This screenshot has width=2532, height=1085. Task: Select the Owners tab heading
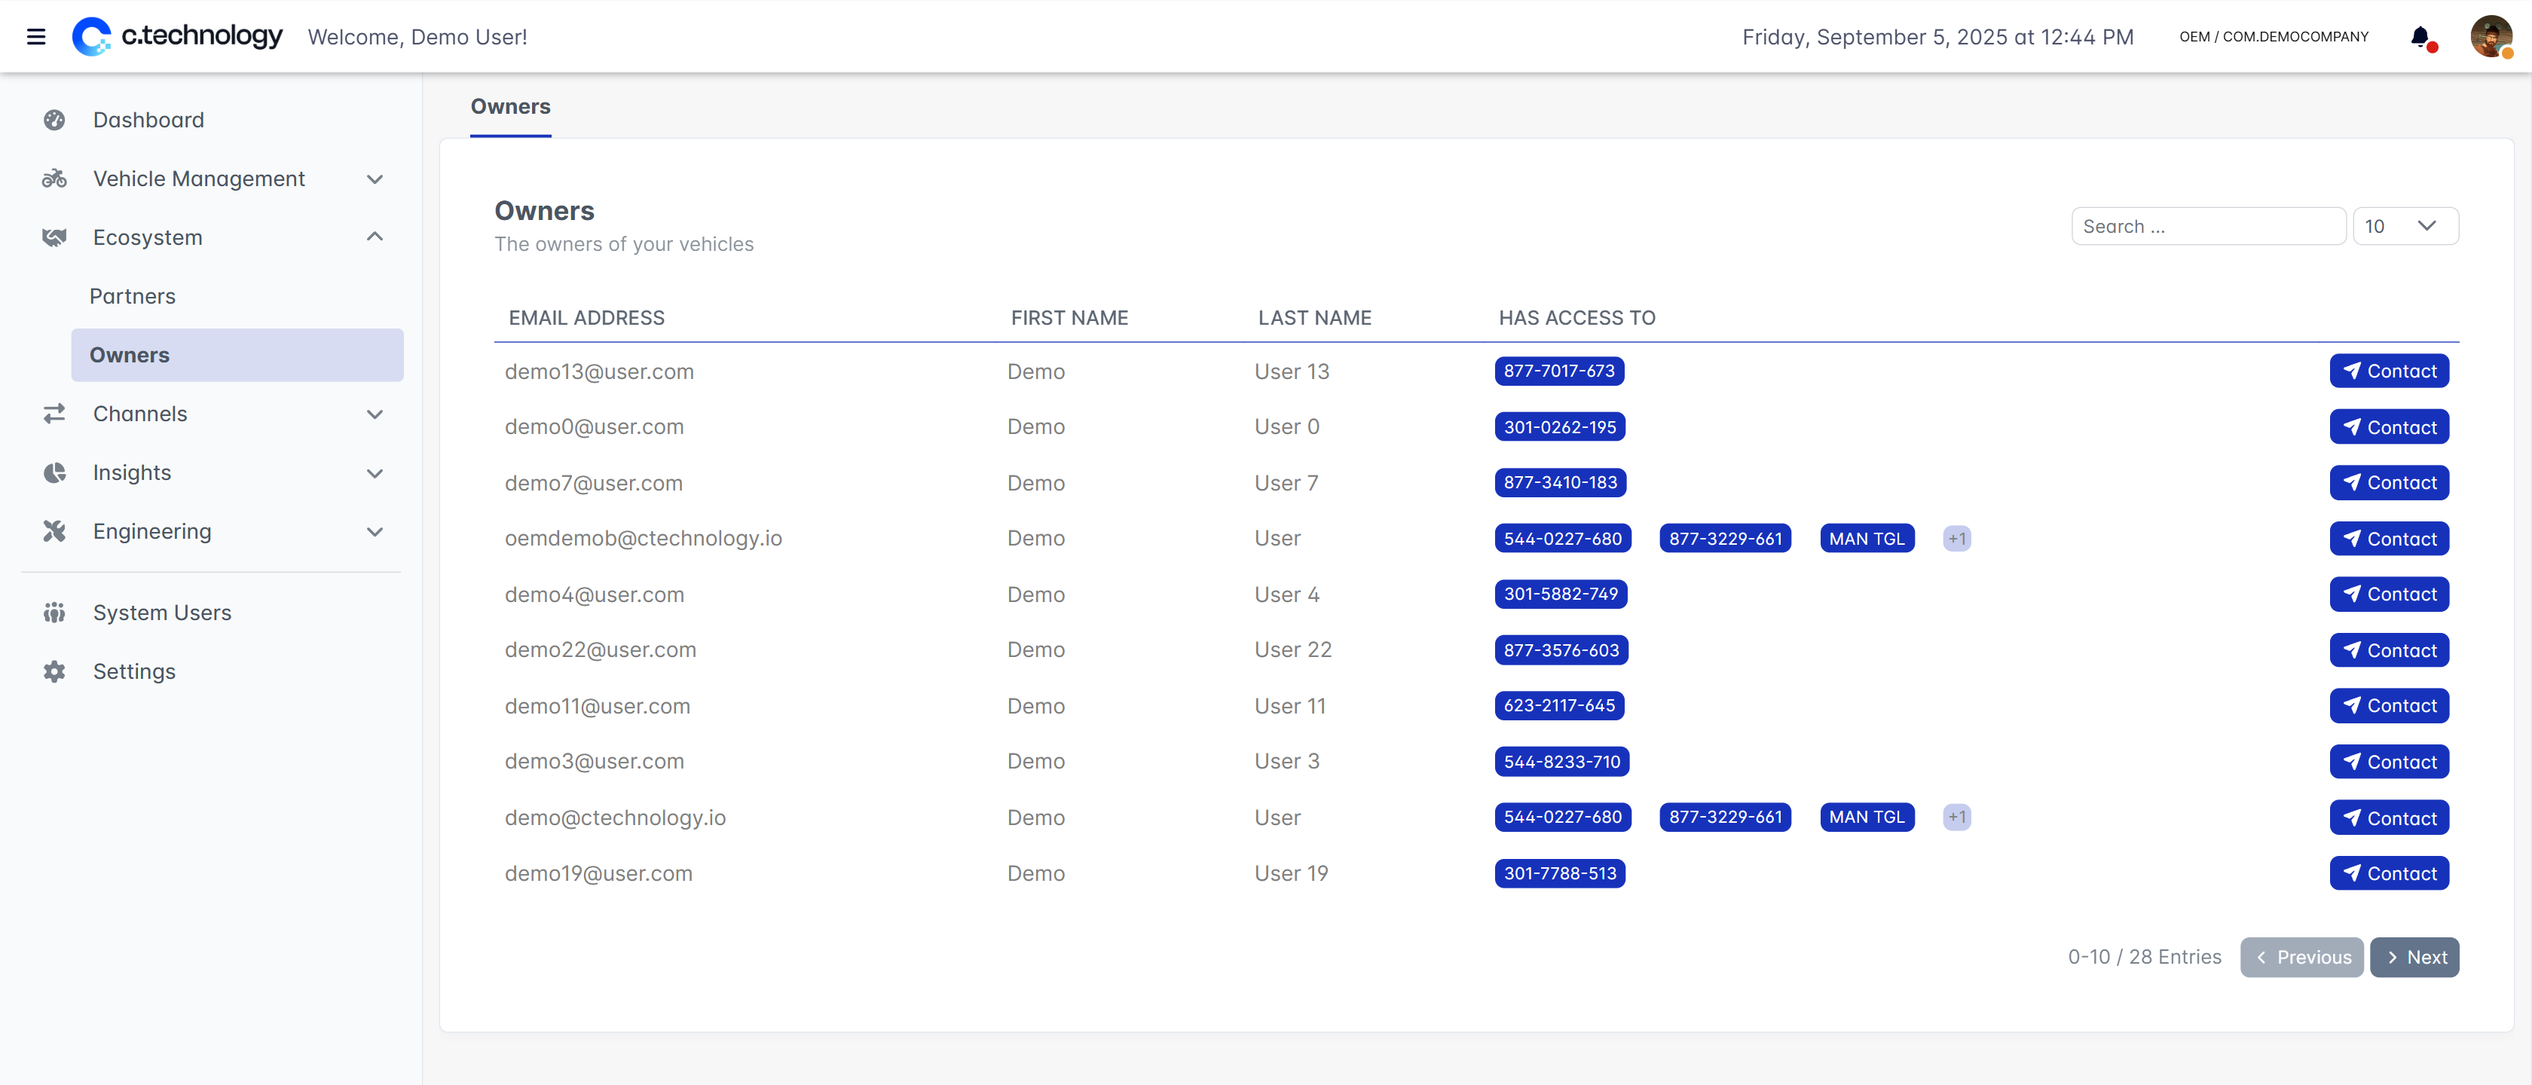click(510, 106)
